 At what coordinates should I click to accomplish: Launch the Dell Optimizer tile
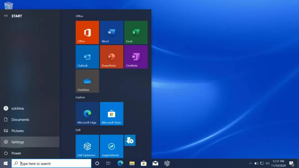(87, 146)
